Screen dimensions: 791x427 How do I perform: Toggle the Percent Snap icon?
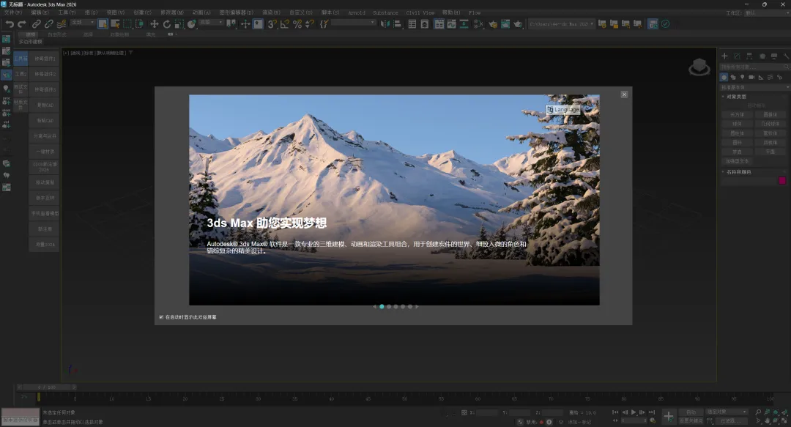(x=297, y=23)
